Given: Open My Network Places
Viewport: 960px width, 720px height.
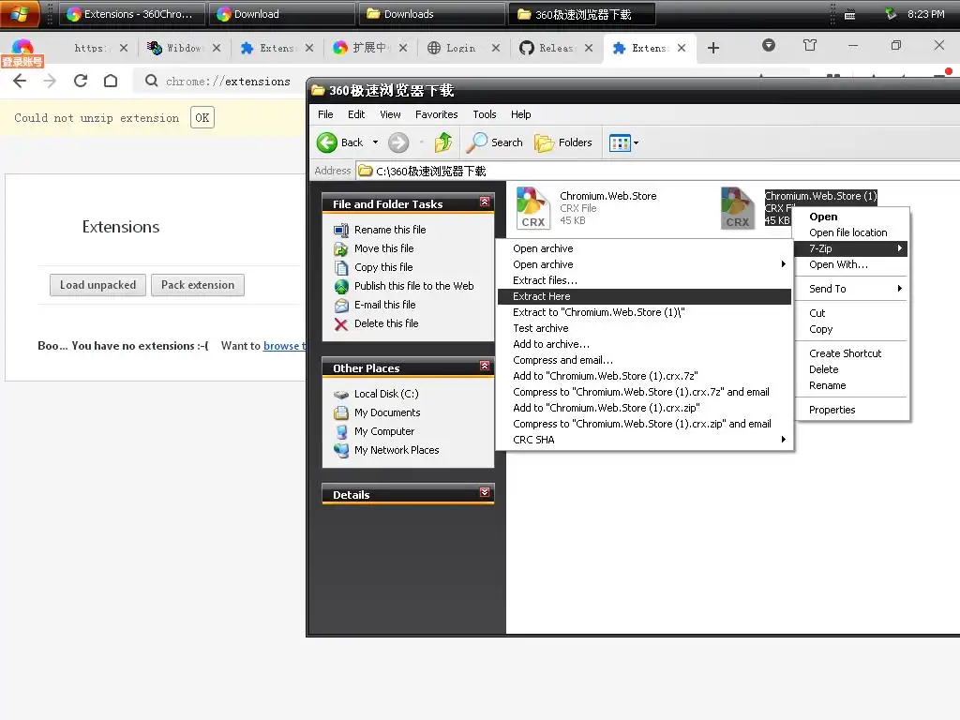Looking at the screenshot, I should click(x=397, y=450).
